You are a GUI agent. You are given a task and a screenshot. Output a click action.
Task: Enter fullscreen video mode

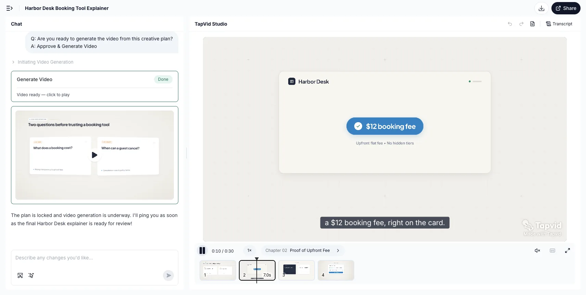pyautogui.click(x=568, y=251)
